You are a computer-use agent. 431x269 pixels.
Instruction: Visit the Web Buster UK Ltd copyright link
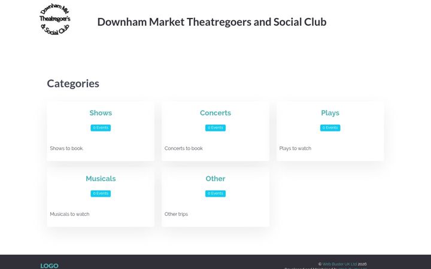point(339,264)
